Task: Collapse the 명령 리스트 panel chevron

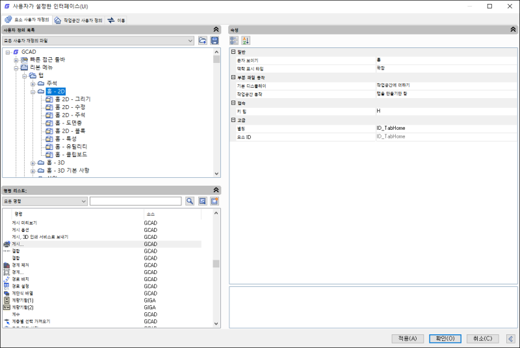Action: [x=216, y=190]
